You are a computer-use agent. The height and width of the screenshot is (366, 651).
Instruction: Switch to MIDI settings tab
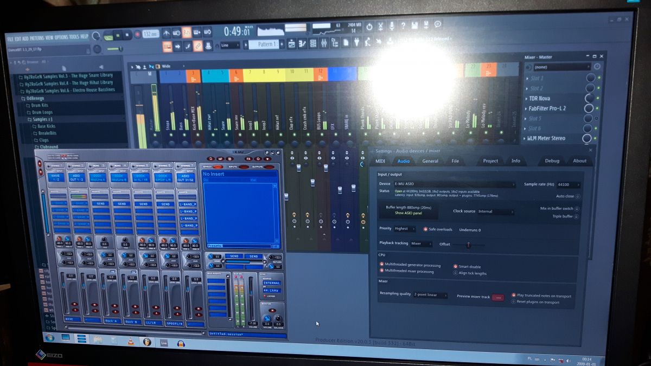coord(380,161)
